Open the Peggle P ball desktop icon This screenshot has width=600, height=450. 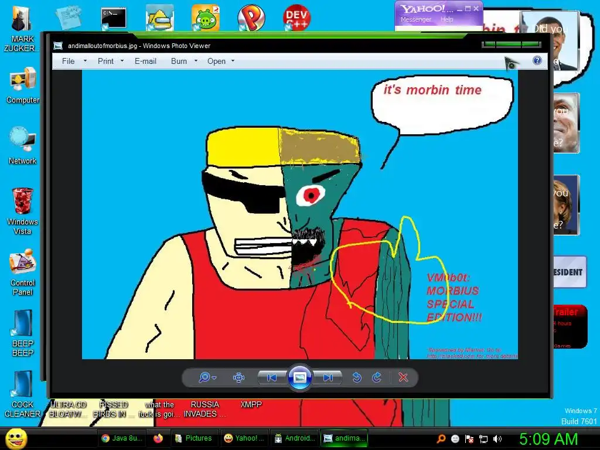click(251, 18)
